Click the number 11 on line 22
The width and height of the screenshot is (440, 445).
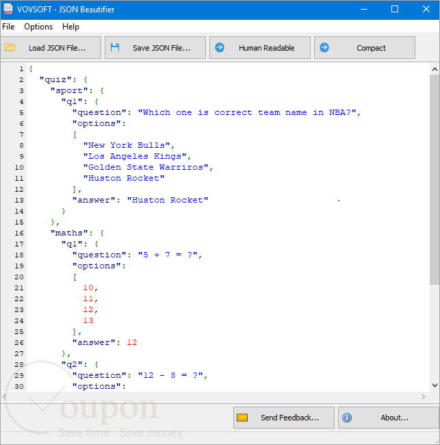coord(88,299)
